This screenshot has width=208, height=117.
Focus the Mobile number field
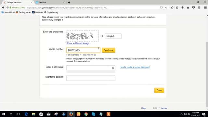(83, 50)
